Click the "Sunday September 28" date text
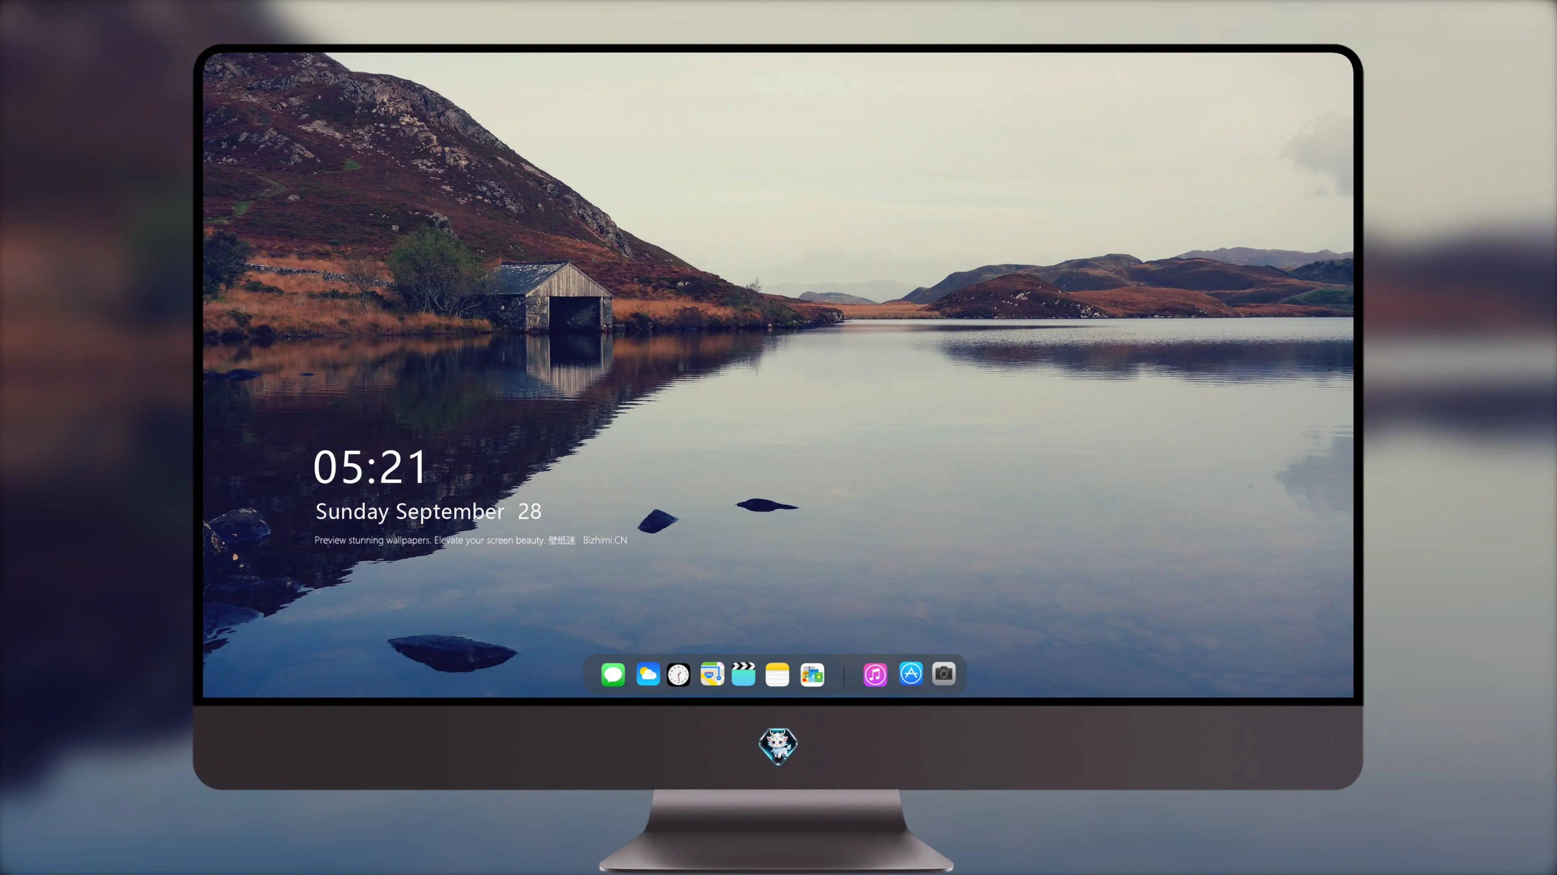The width and height of the screenshot is (1557, 875). pos(429,512)
